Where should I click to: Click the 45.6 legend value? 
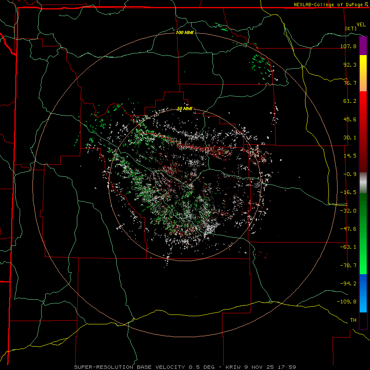350,119
